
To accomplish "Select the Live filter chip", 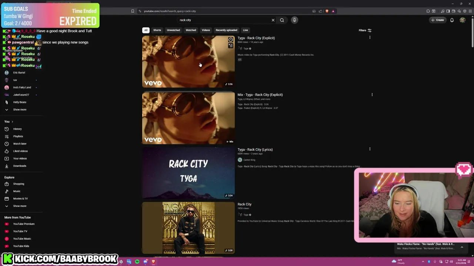I will coord(246,30).
